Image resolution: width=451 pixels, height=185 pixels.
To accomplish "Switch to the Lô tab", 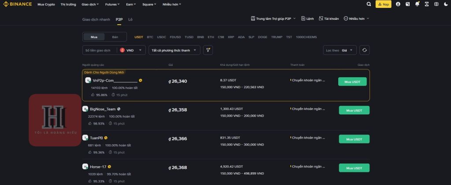I will click(130, 19).
